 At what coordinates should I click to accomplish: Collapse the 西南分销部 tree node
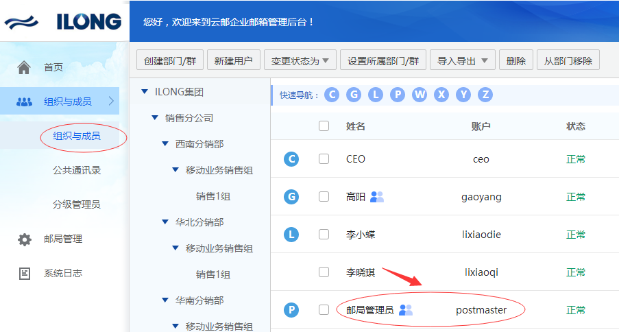[x=165, y=144]
